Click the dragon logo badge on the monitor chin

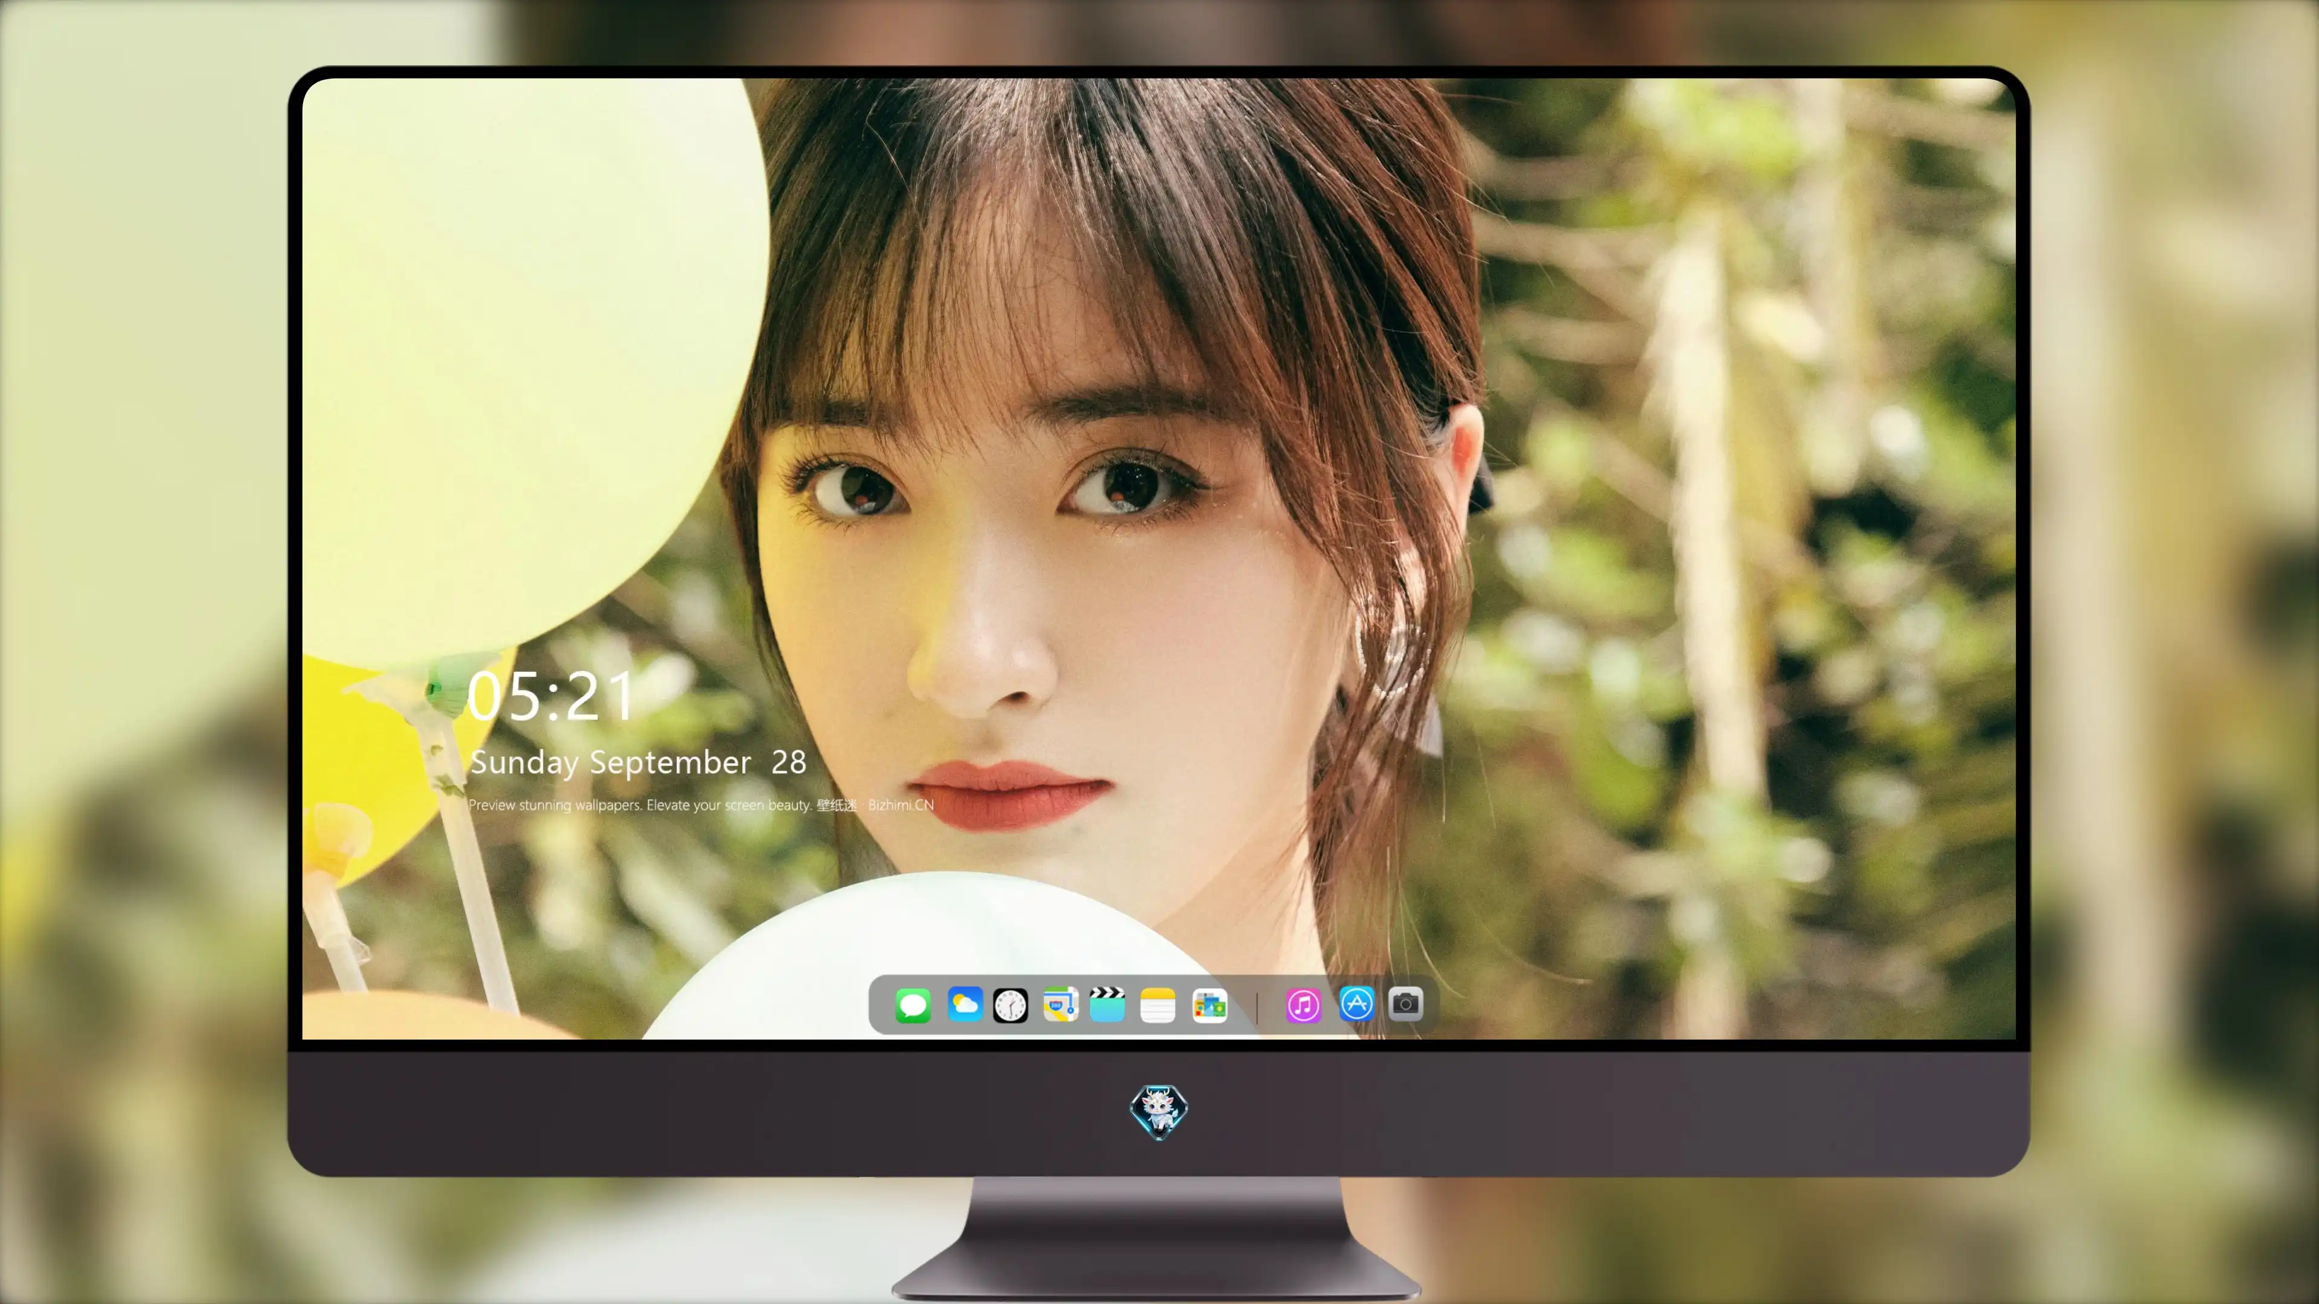tap(1159, 1112)
